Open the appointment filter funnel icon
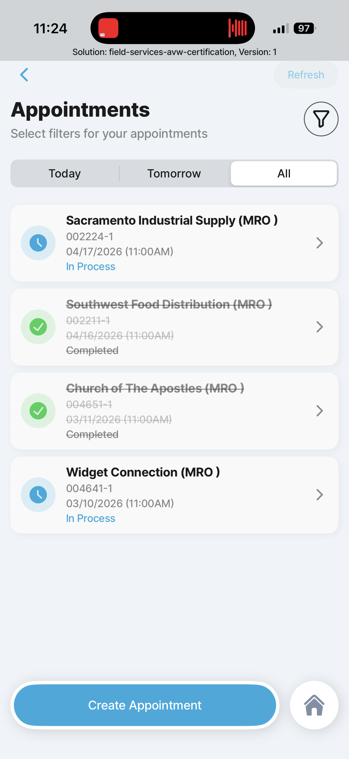 [321, 119]
